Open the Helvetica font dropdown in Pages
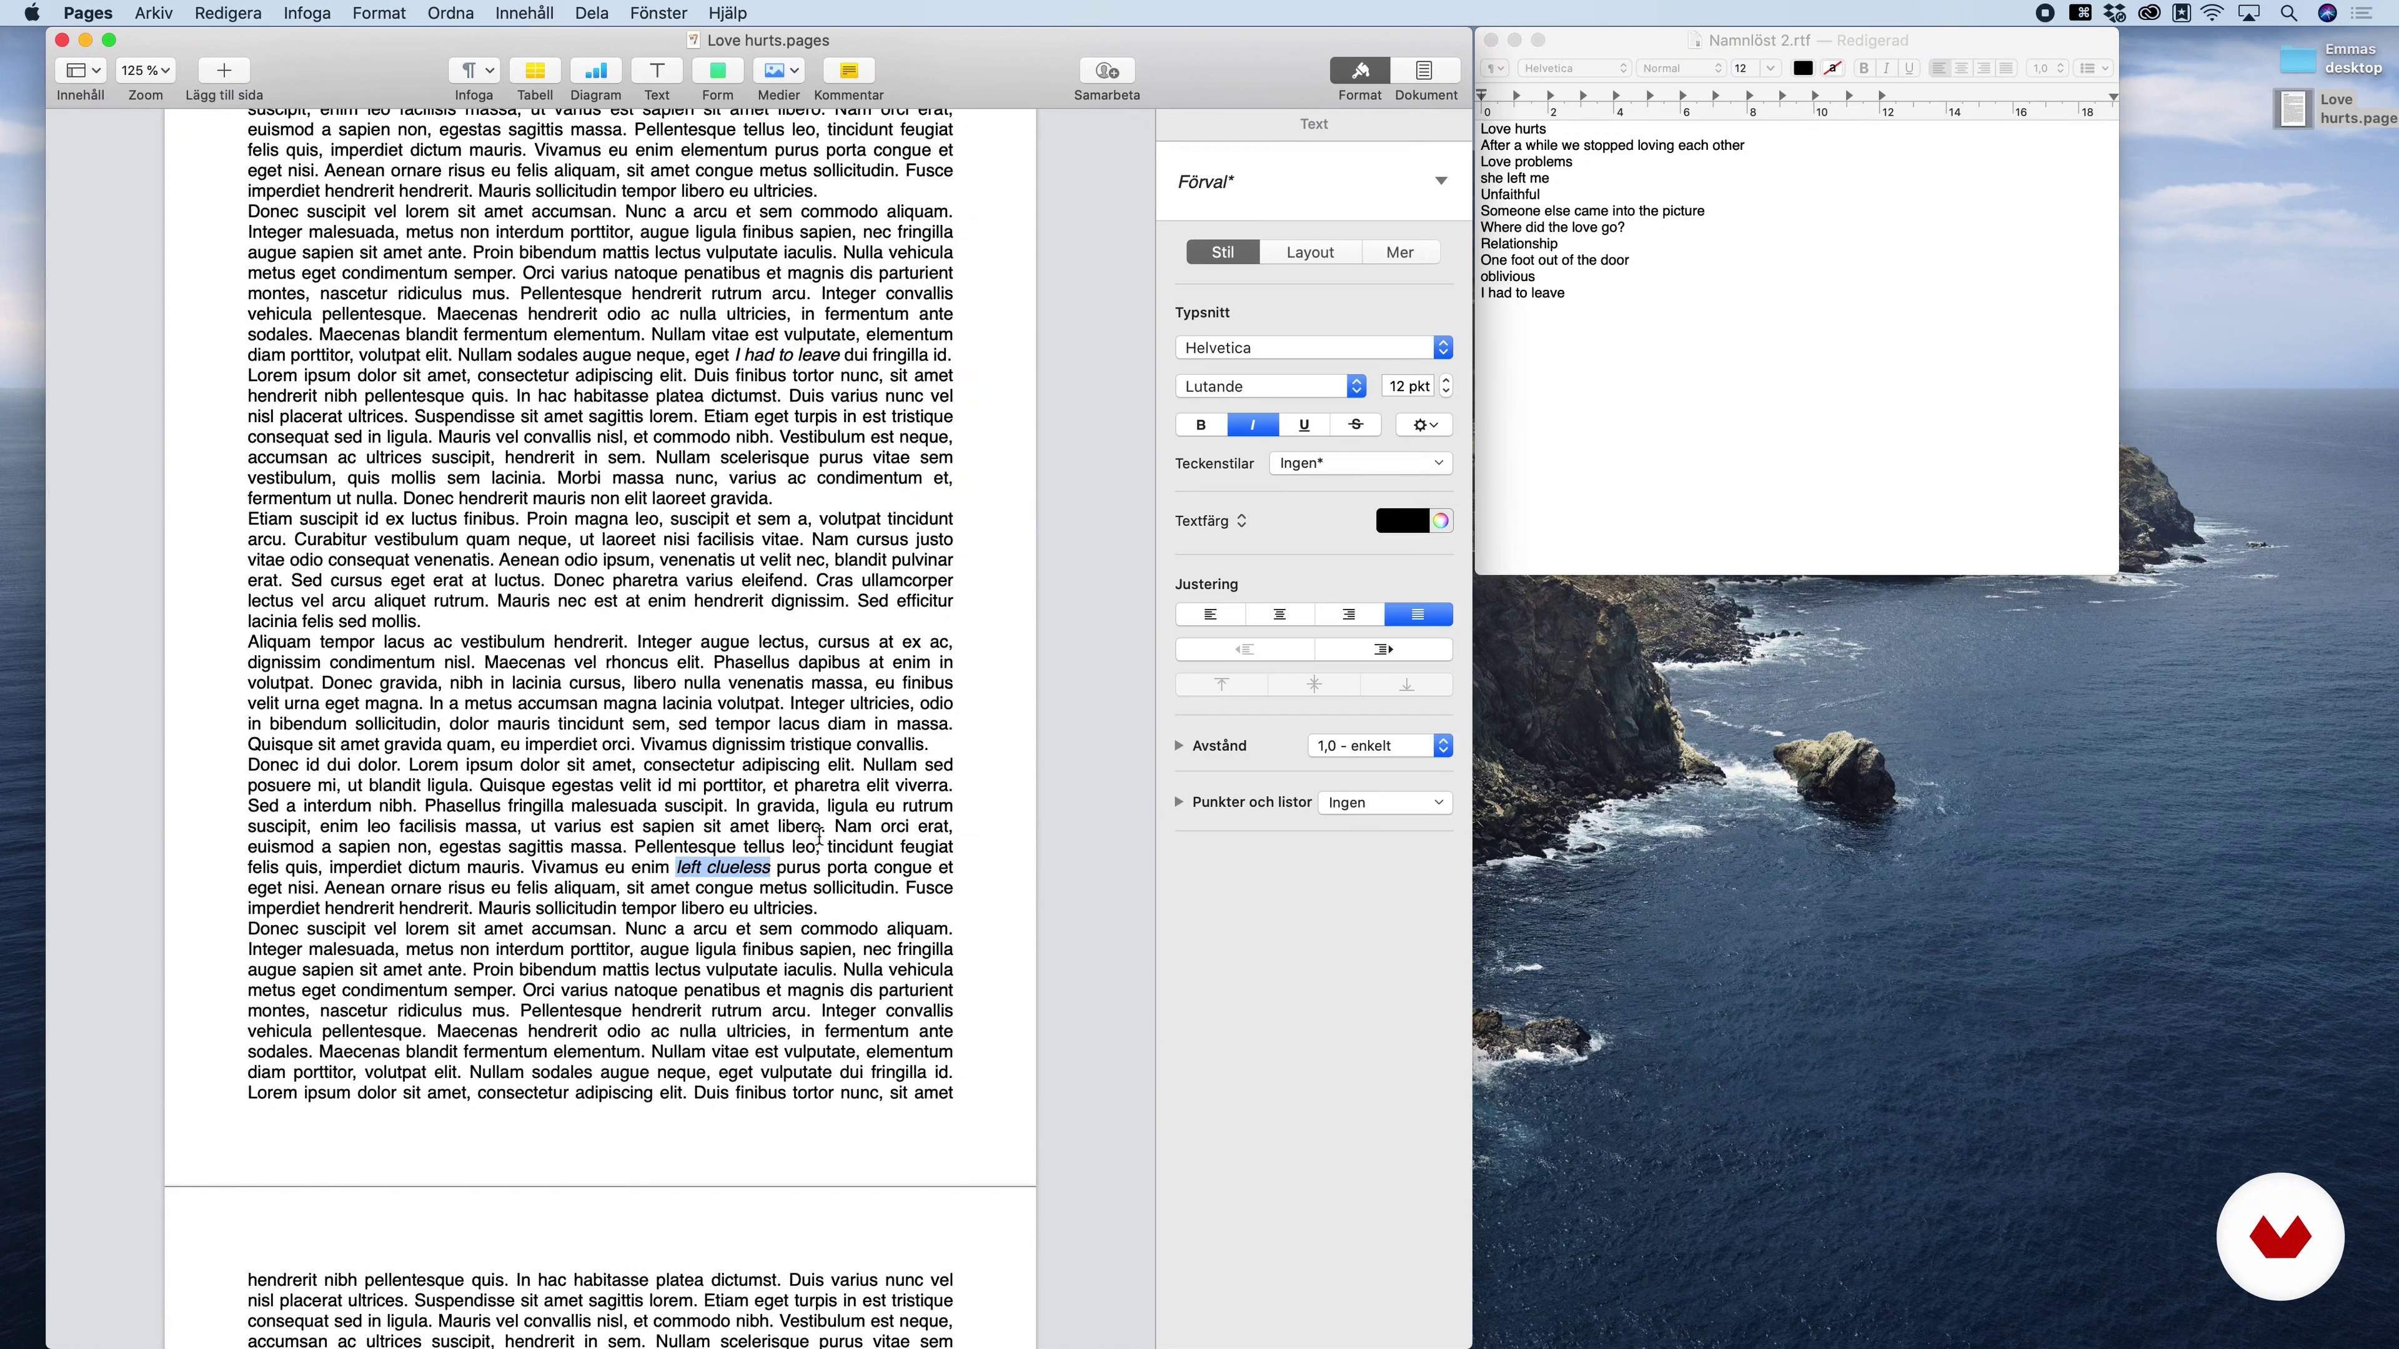Screen dimensions: 2399x1349 [1314, 347]
